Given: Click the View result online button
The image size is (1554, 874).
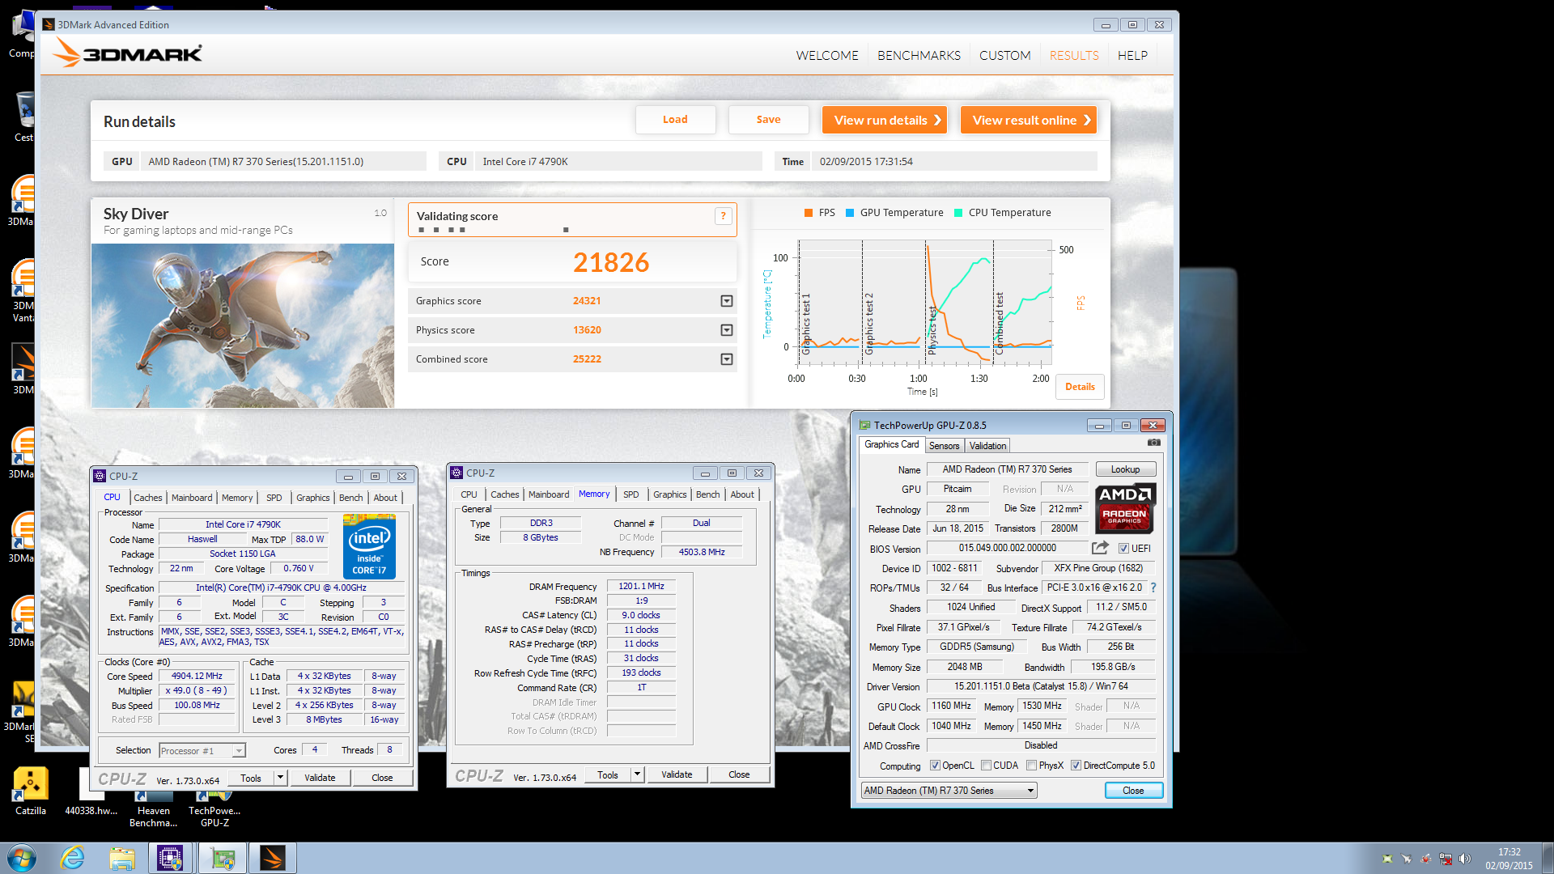Looking at the screenshot, I should click(x=1029, y=120).
